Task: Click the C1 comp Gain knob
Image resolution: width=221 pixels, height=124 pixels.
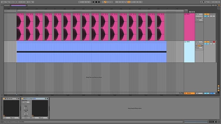Action: tap(26, 108)
